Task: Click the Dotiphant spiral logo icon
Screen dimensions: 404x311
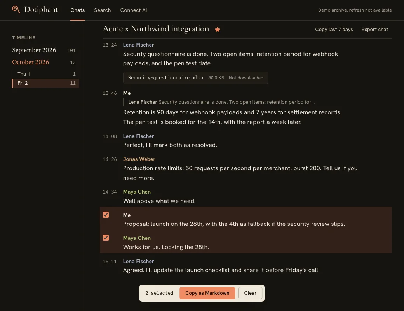Action: (16, 10)
